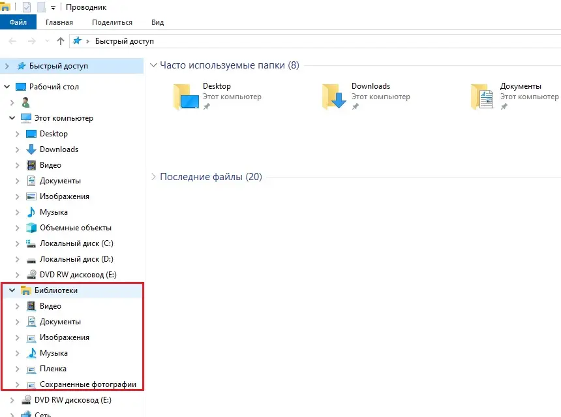Click the Forward navigation arrow

(x=32, y=41)
